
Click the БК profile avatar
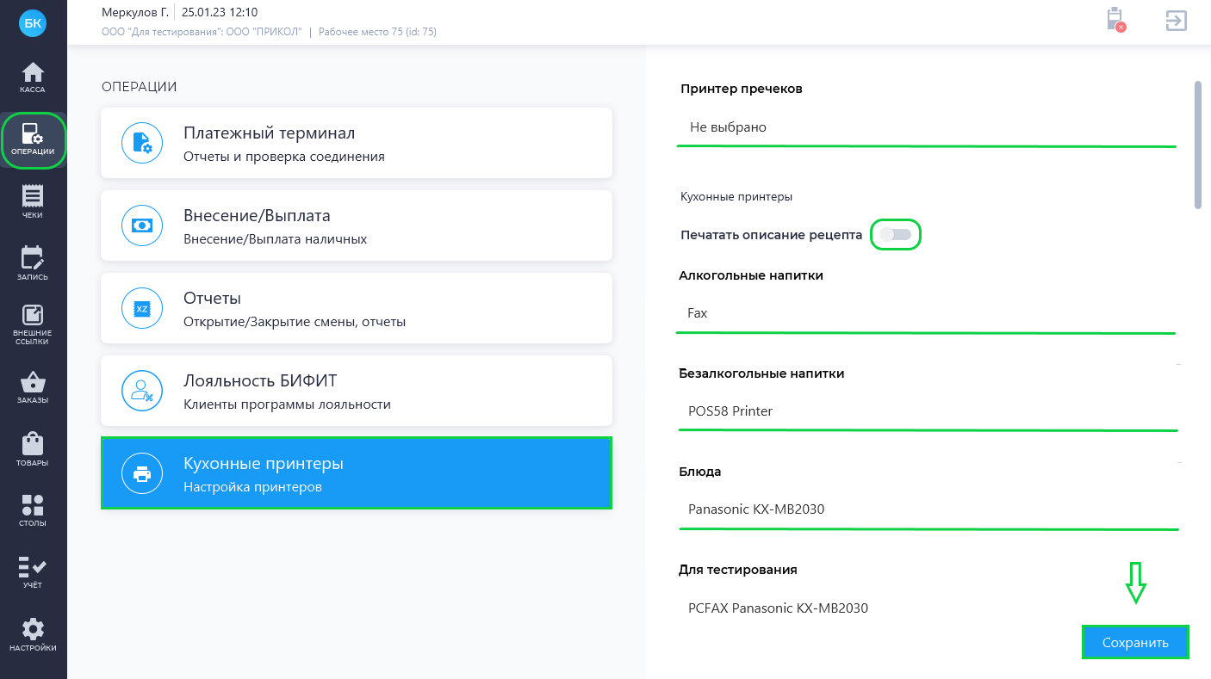(x=33, y=23)
